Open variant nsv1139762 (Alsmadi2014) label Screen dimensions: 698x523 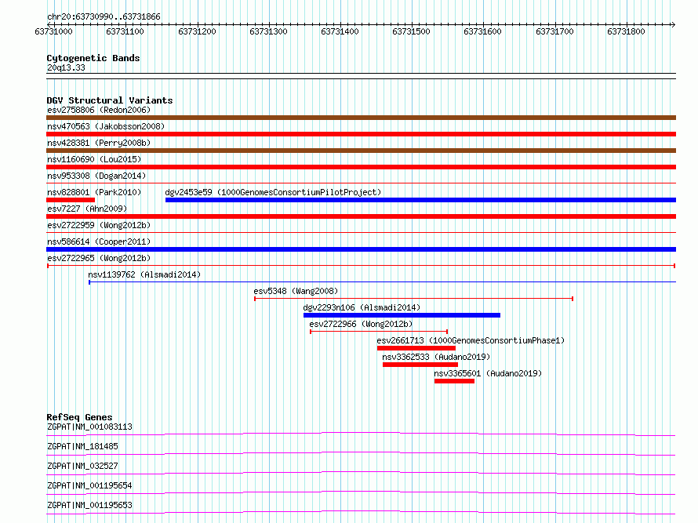click(144, 274)
